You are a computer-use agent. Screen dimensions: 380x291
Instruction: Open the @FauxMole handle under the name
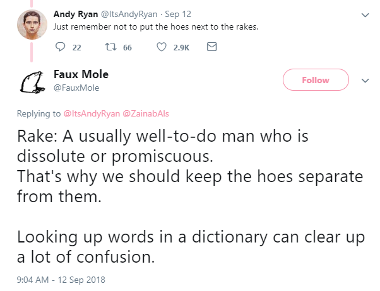[x=72, y=88]
